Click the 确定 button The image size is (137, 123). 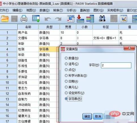tap(87, 116)
